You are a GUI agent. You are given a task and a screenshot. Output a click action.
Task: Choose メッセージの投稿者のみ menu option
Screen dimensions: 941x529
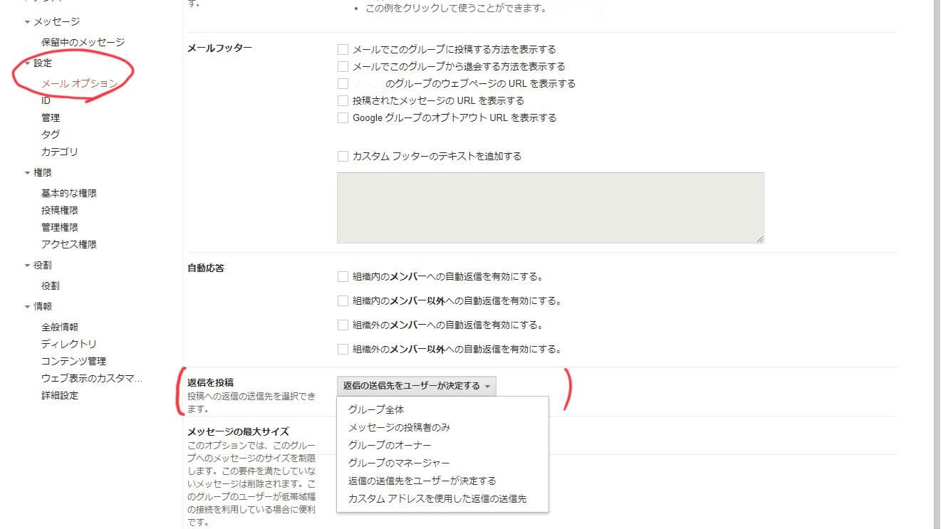pyautogui.click(x=399, y=428)
